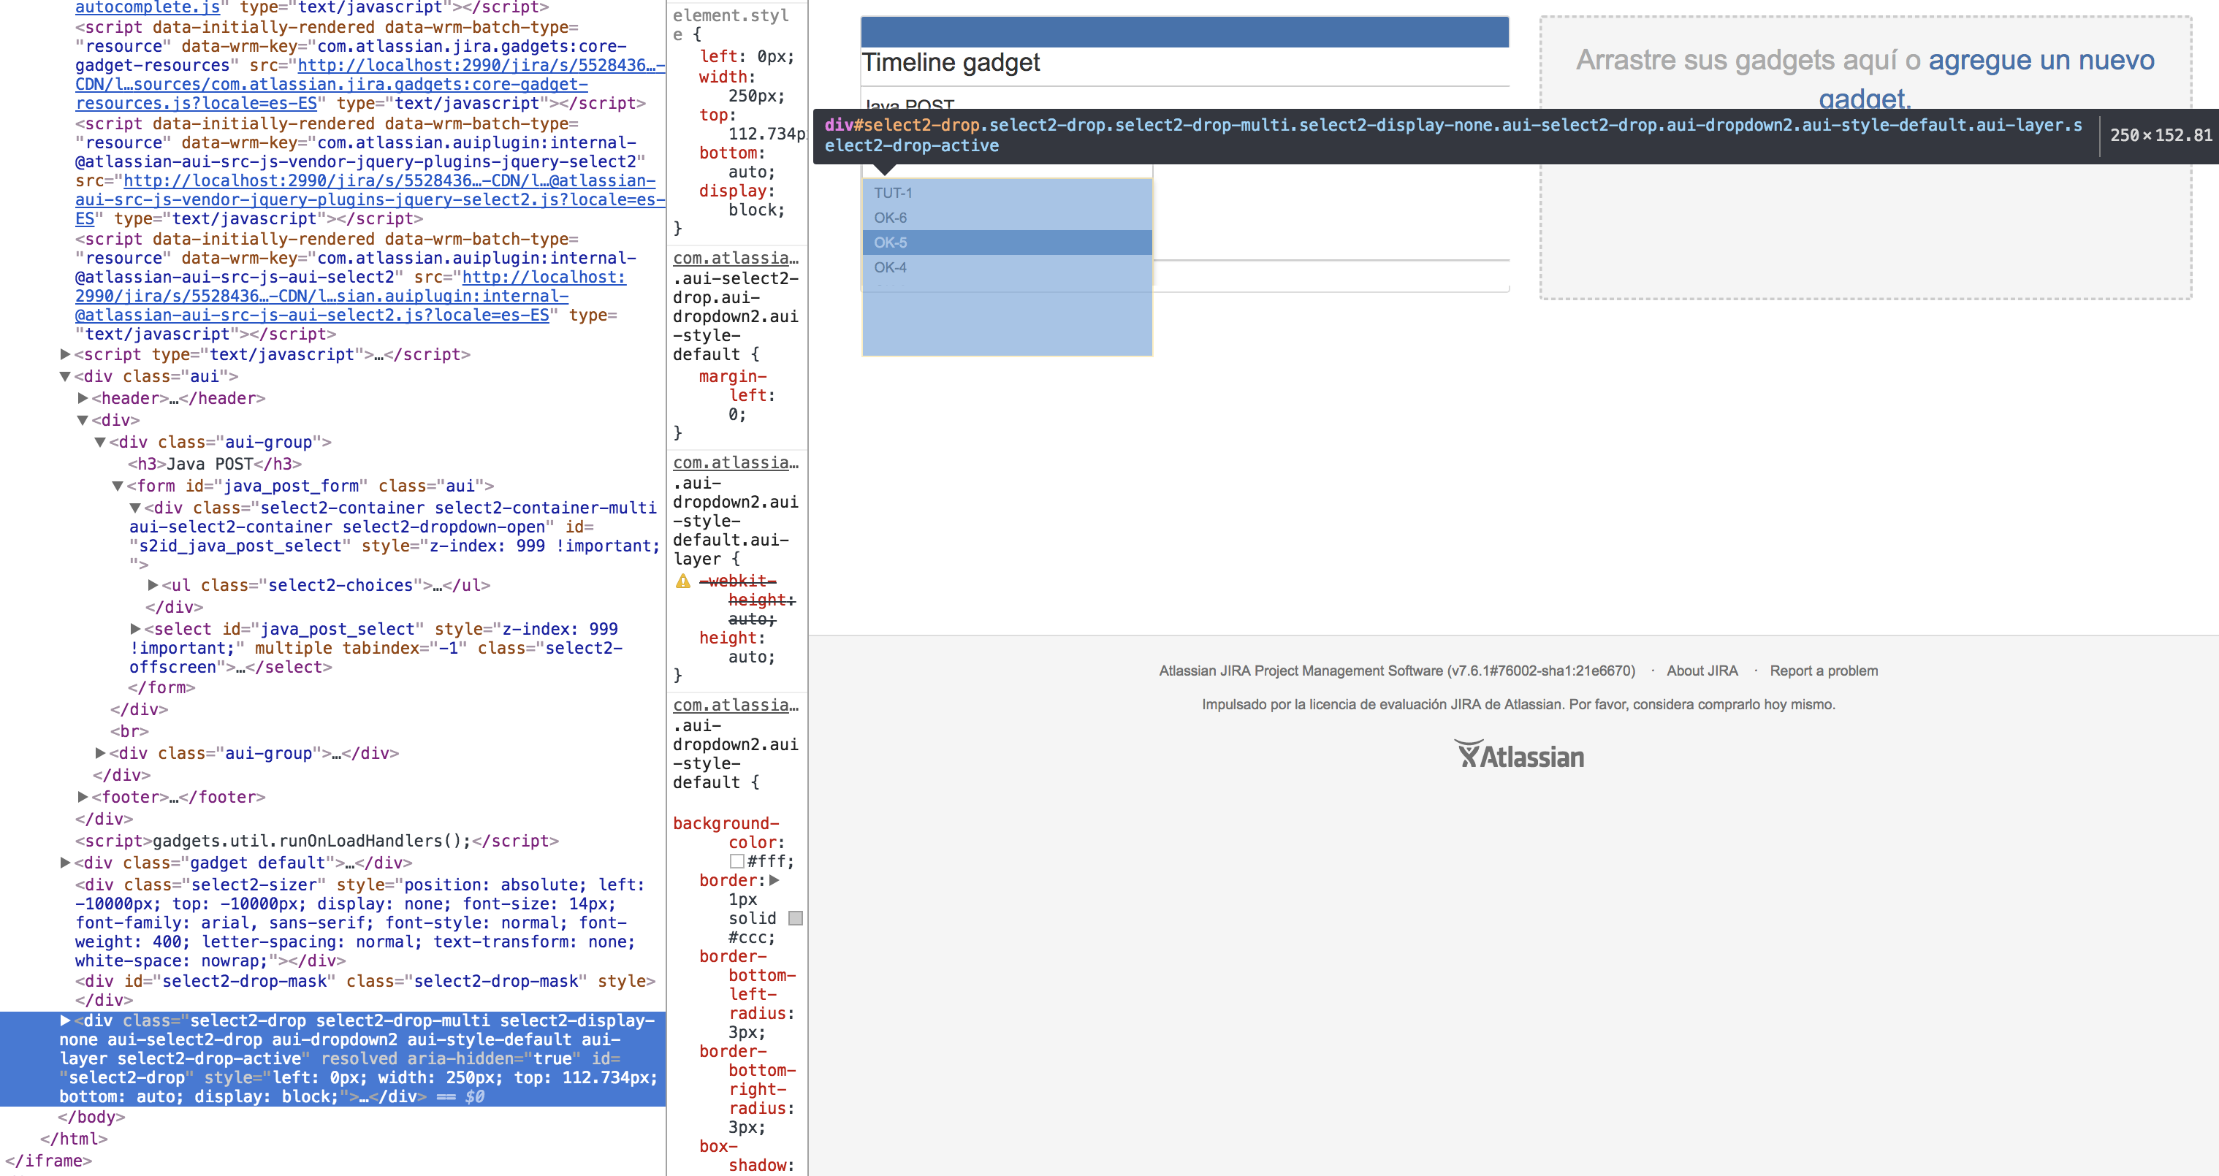The image size is (2219, 1176).
Task: Open the #fff background color swatch
Action: 737,861
